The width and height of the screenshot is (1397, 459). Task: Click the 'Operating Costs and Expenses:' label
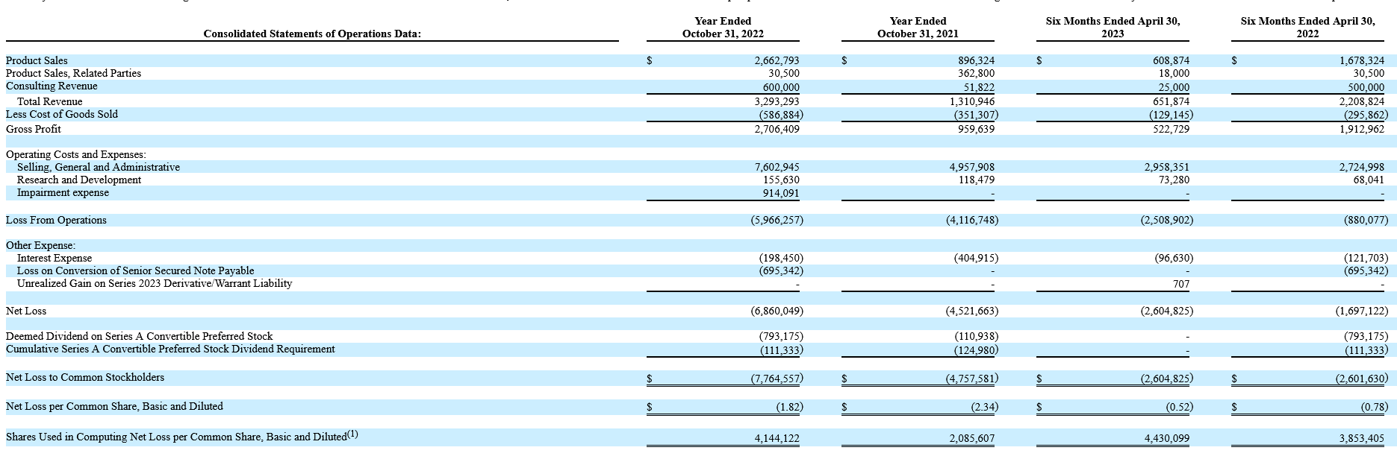76,154
